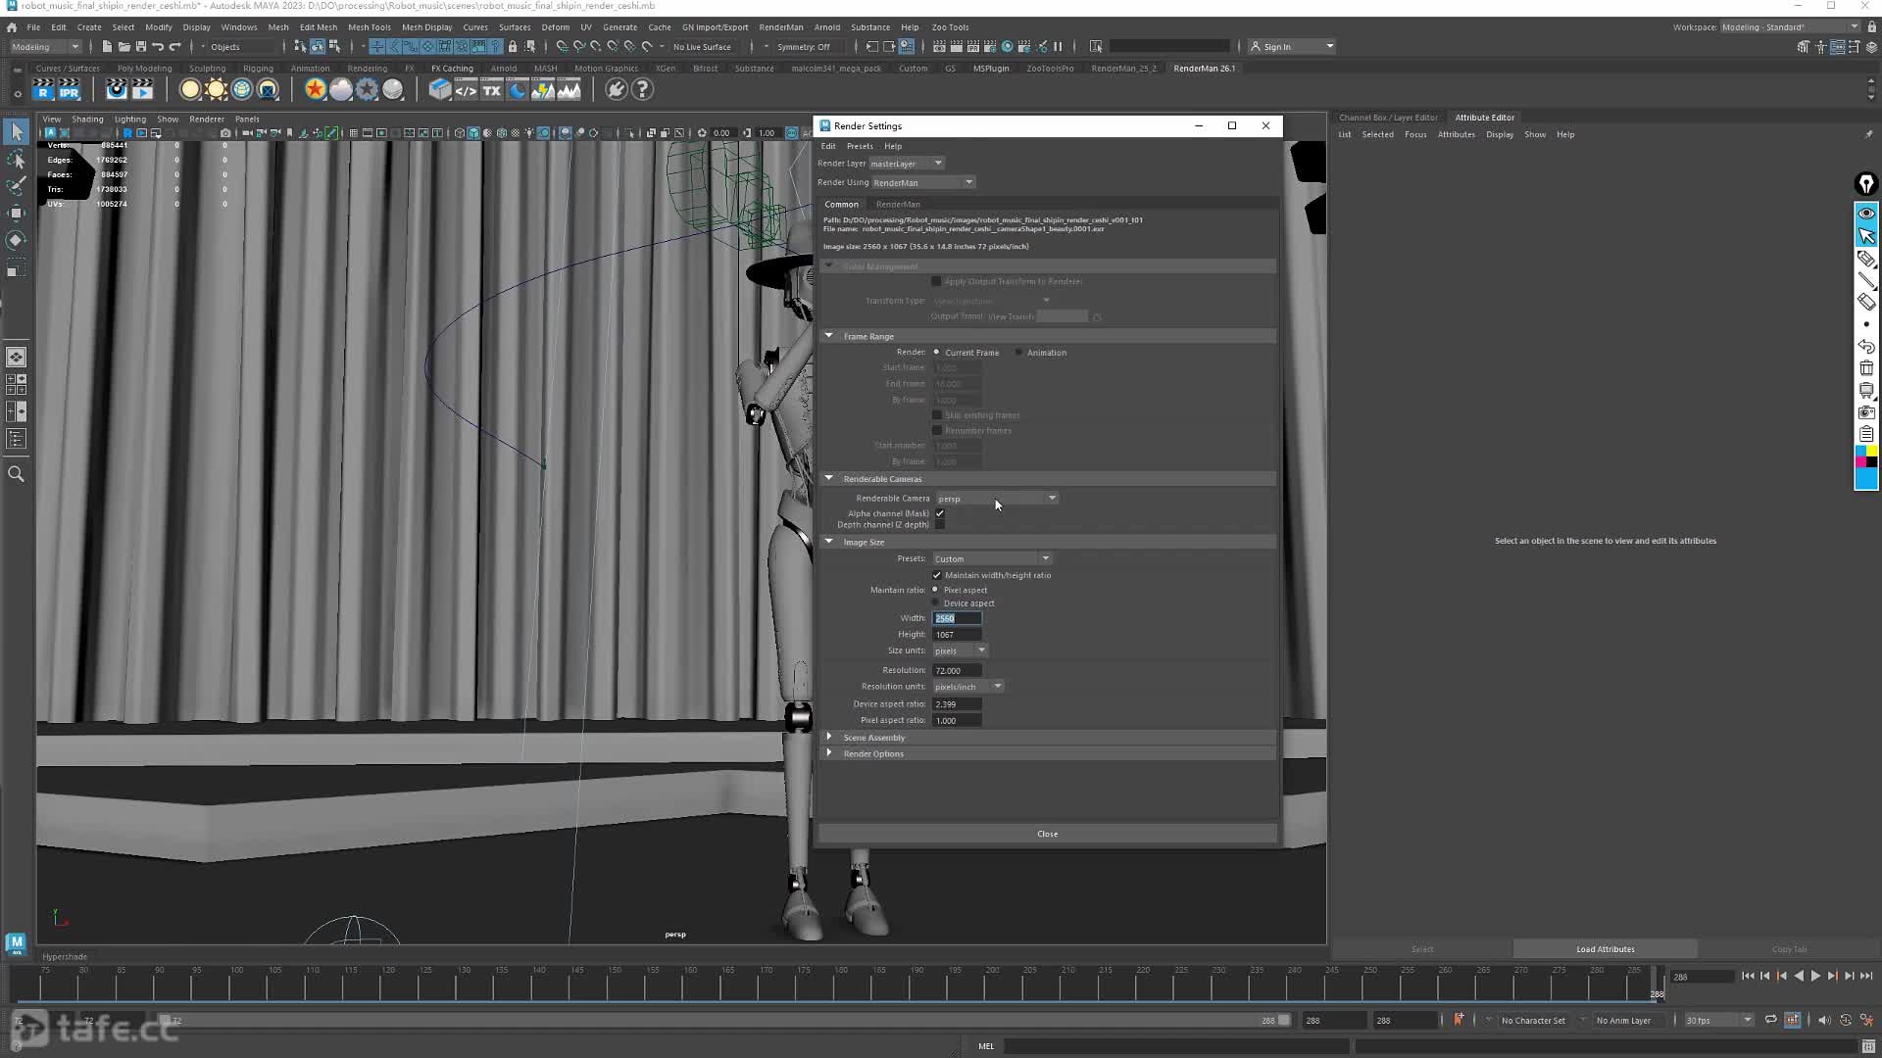Click the blue moon shelf icon
The image size is (1882, 1058).
(x=518, y=90)
